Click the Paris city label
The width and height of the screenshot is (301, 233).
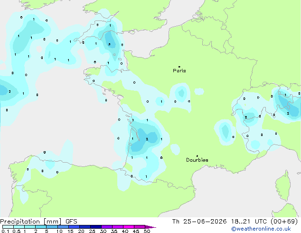point(179,70)
